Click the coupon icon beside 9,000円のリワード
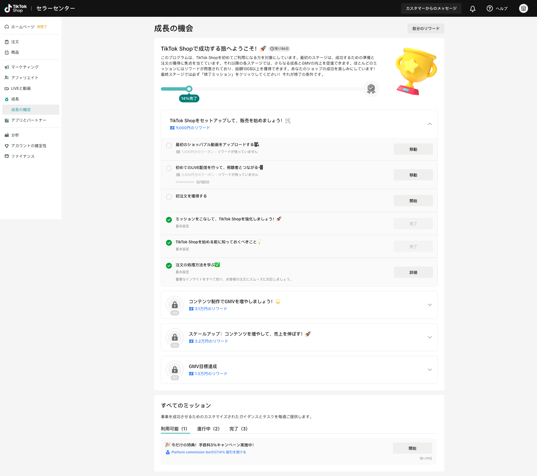Viewport: 537px width, 476px height. (x=172, y=128)
